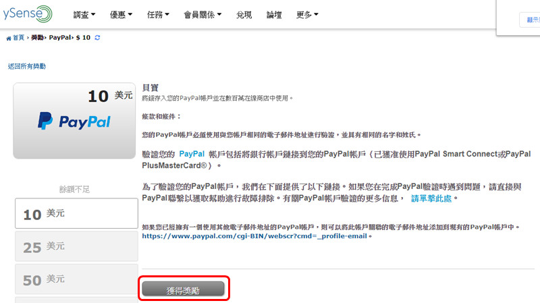
Task: Click the 獎勵 breadcrumb link
Action: [x=37, y=38]
